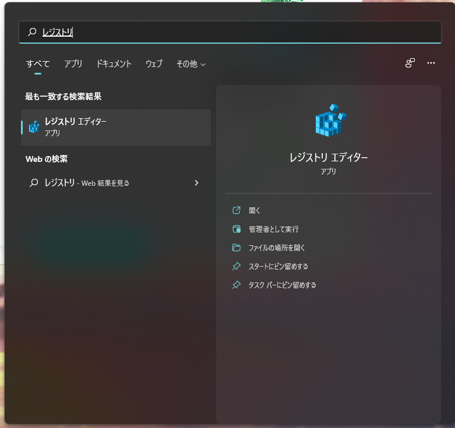Screen dimensions: 455x428
Task: Click the 開く open-window icon
Action: [237, 210]
